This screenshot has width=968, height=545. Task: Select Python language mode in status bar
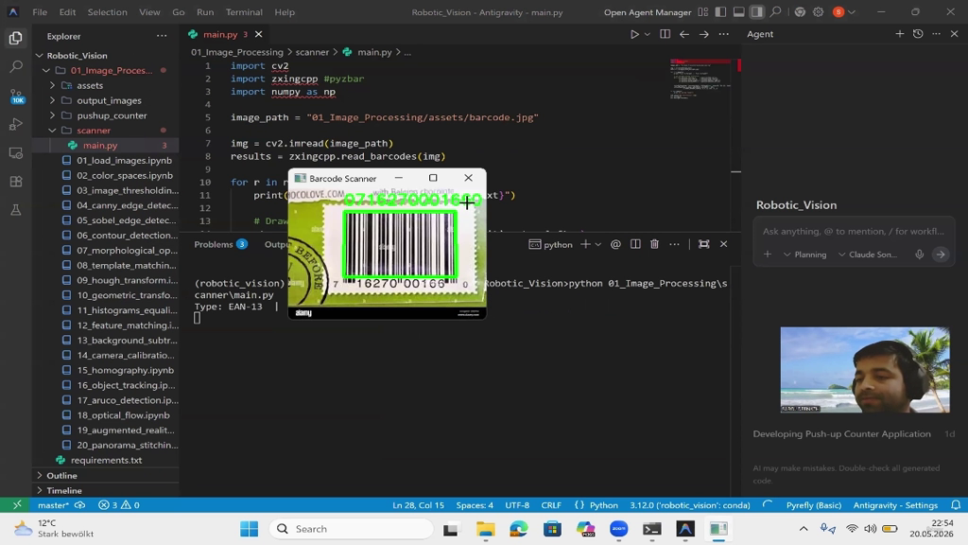[604, 505]
